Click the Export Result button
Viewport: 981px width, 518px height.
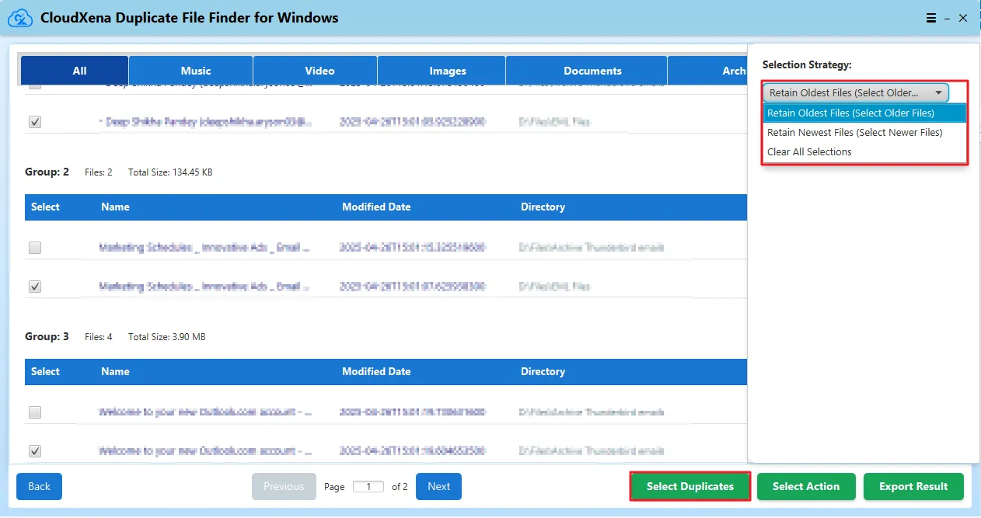point(913,487)
